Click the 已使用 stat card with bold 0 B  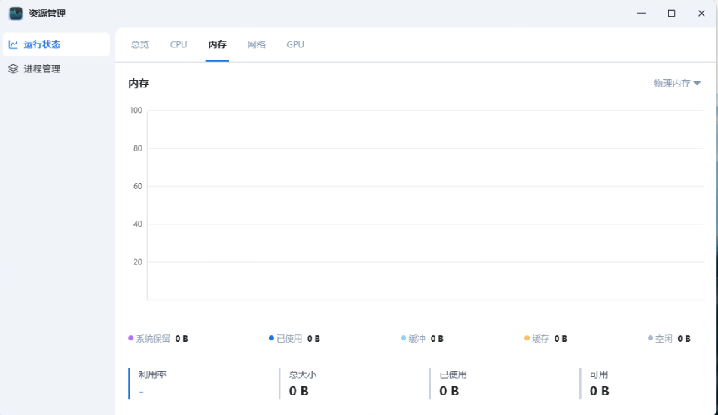click(497, 383)
